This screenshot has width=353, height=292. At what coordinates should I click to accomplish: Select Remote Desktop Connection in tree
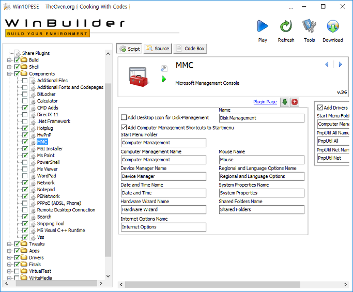pos(66,210)
